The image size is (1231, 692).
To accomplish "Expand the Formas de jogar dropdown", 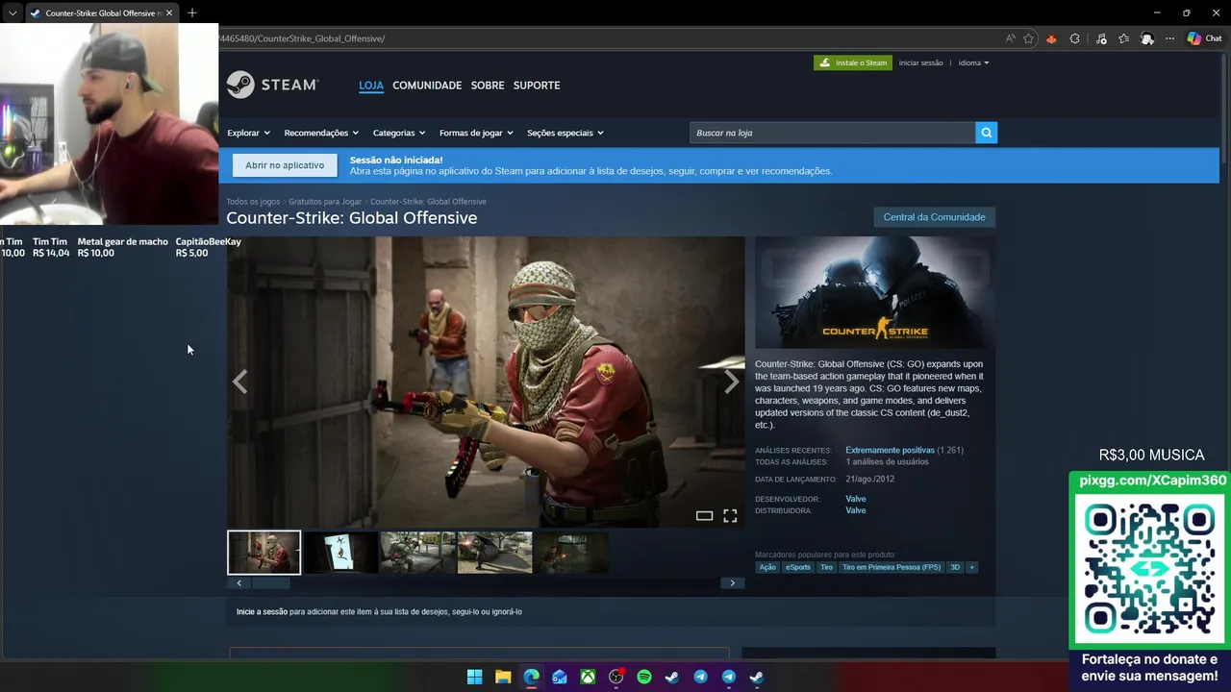I will [476, 133].
